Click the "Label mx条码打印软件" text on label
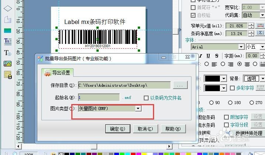The image size is (265, 155). (x=95, y=22)
